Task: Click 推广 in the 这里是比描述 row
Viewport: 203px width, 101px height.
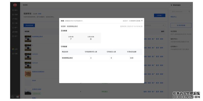Action: [x=153, y=92]
